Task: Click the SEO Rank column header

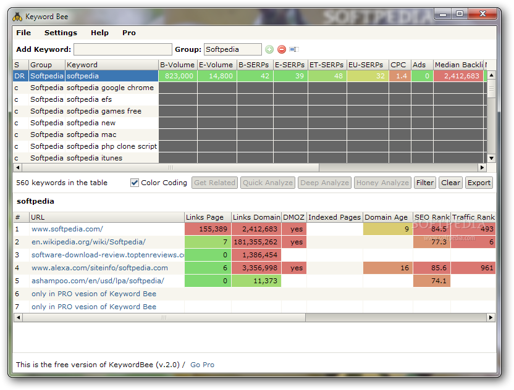Action: 432,217
